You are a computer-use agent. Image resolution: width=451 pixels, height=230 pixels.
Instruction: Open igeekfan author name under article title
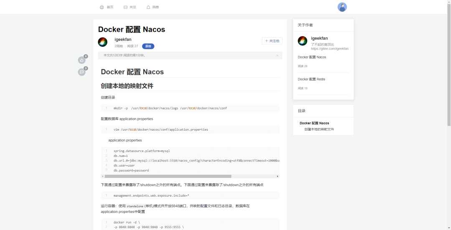point(123,39)
